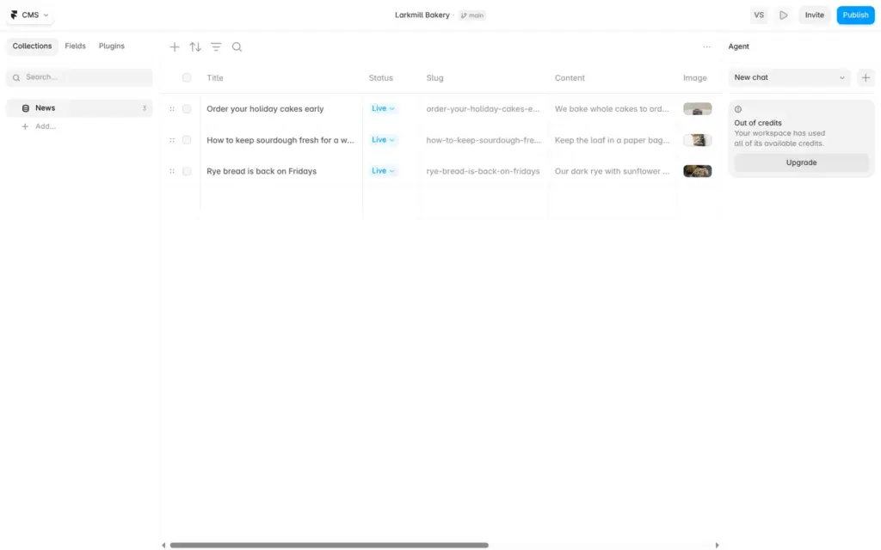Image resolution: width=881 pixels, height=550 pixels.
Task: Click the right arrow of horizontal scrollbar
Action: pyautogui.click(x=717, y=545)
